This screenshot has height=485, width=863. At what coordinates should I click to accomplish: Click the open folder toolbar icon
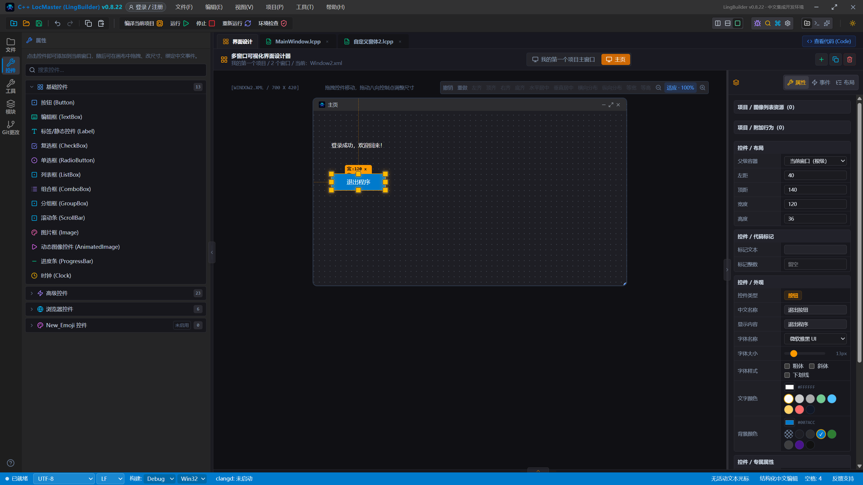tap(26, 23)
